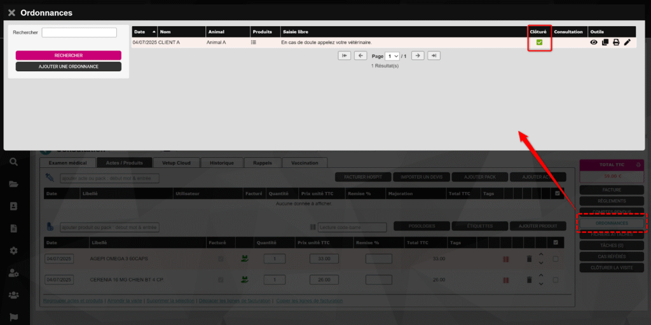Image resolution: width=651 pixels, height=325 pixels.
Task: Open the Vaccination tab
Action: pyautogui.click(x=305, y=163)
